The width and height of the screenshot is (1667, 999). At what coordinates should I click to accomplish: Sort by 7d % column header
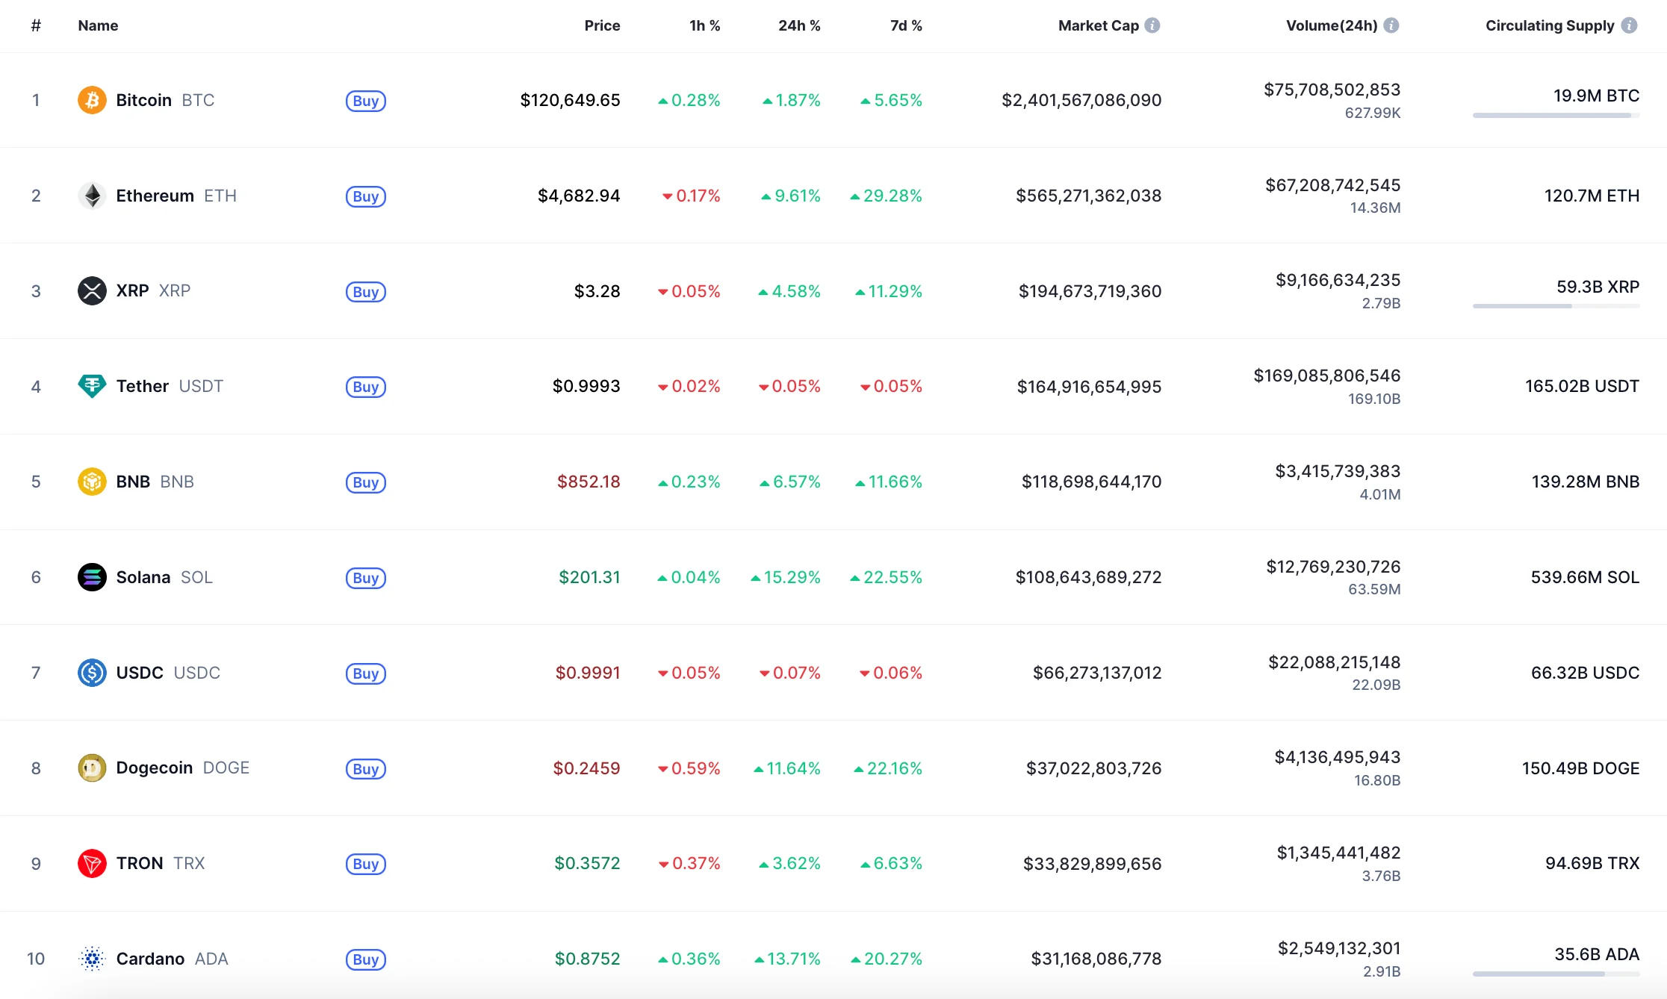click(905, 25)
